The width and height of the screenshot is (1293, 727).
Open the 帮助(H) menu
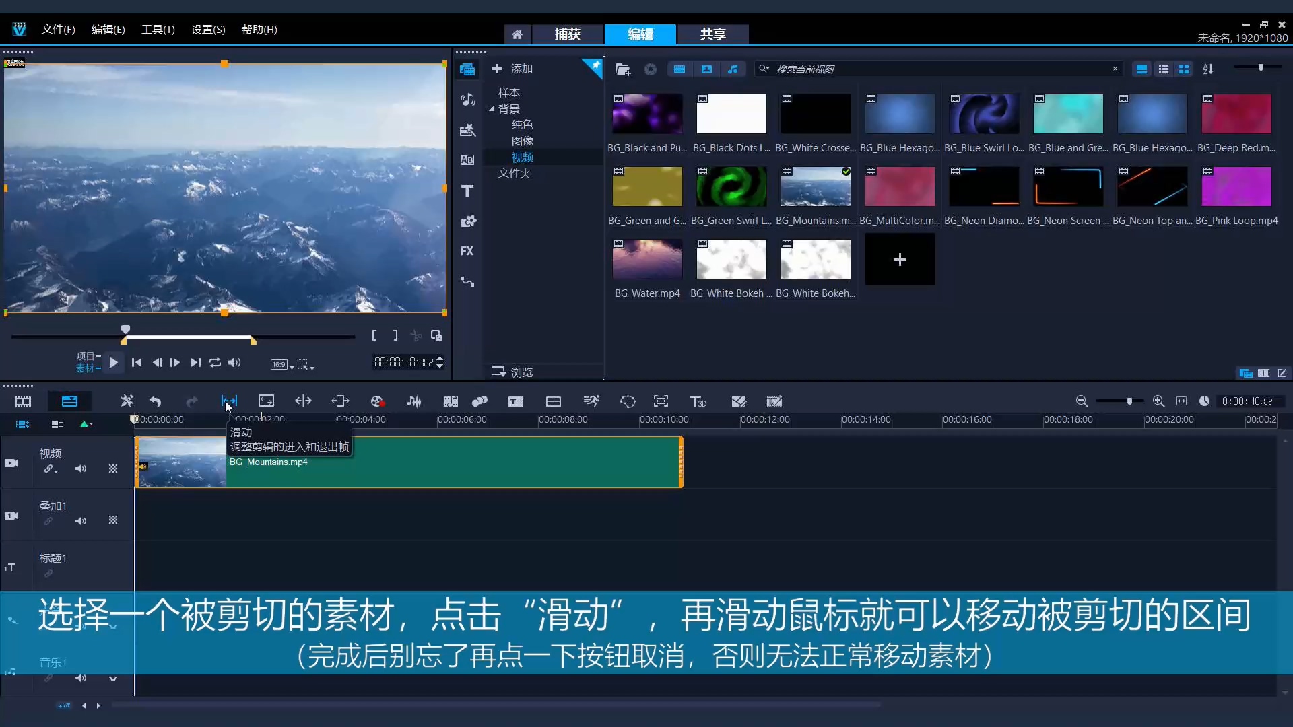click(259, 30)
